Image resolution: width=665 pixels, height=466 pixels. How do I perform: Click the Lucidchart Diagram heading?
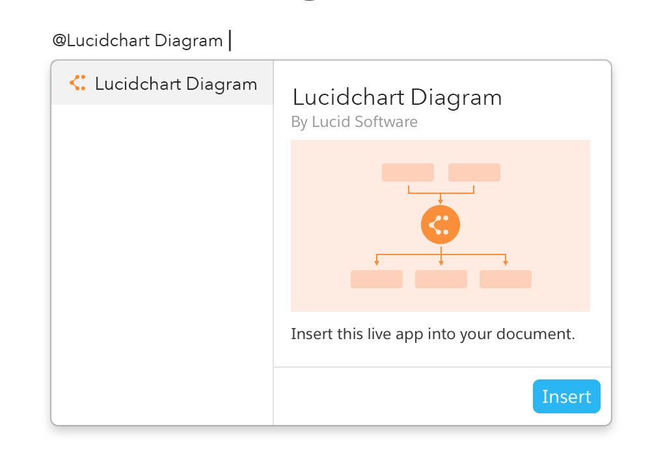click(397, 97)
